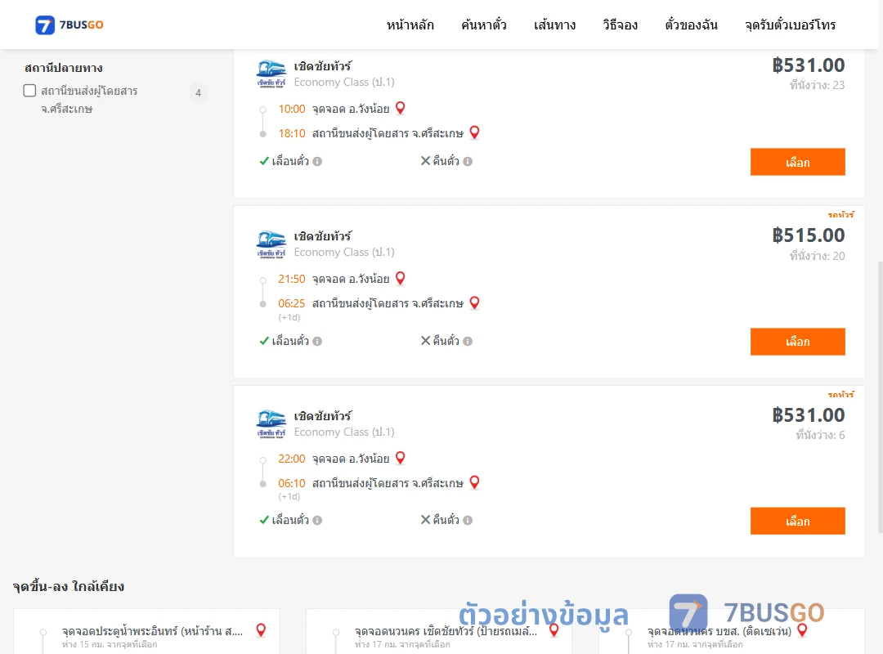Image resolution: width=883 pixels, height=654 pixels.
Task: Open nearby stop จุดจอดนวนคร บขส. card
Action: click(x=732, y=631)
